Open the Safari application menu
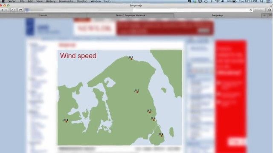 coord(12,1)
